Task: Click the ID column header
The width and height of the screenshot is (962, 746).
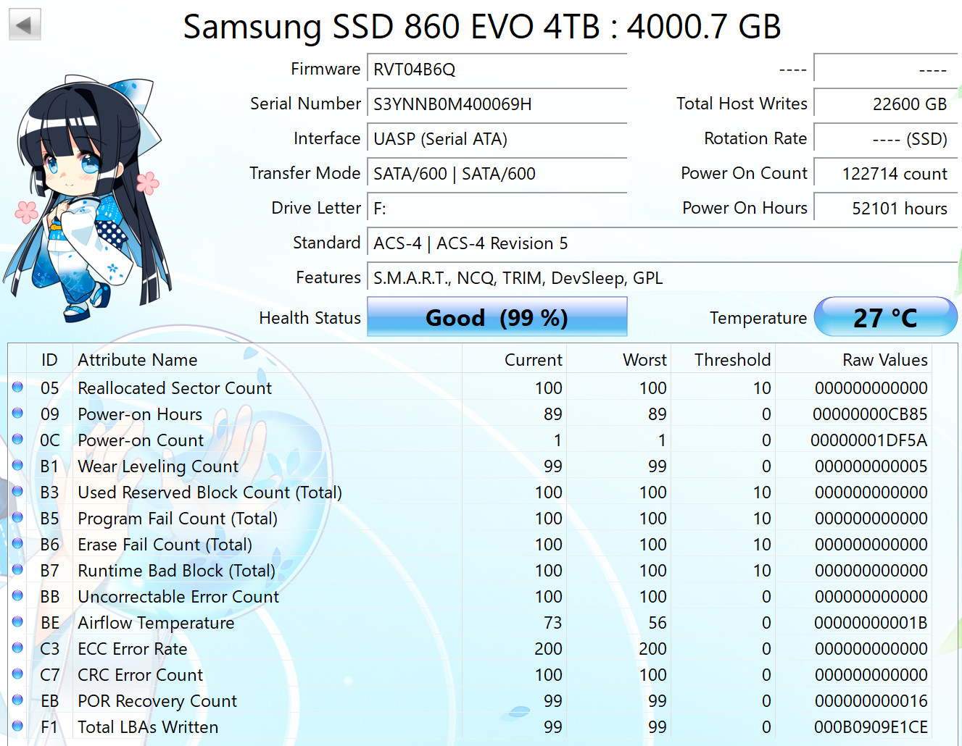Action: 49,360
